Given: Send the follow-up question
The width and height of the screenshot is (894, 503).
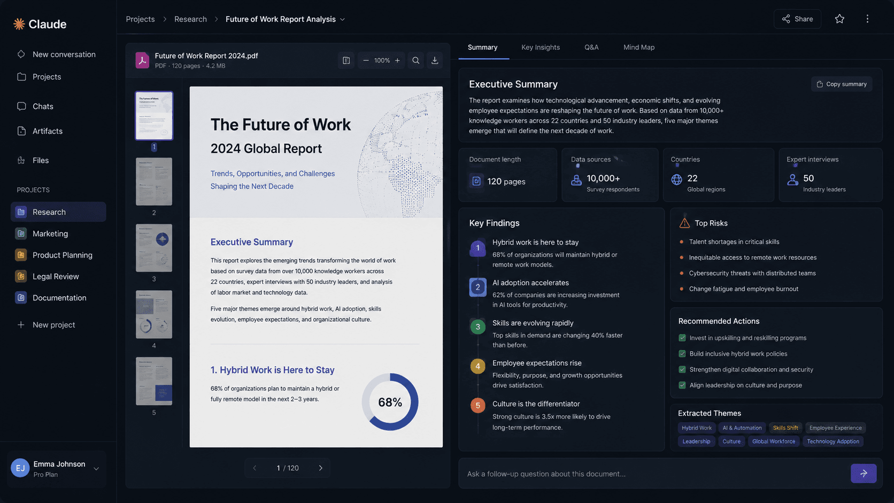Looking at the screenshot, I should (x=864, y=474).
